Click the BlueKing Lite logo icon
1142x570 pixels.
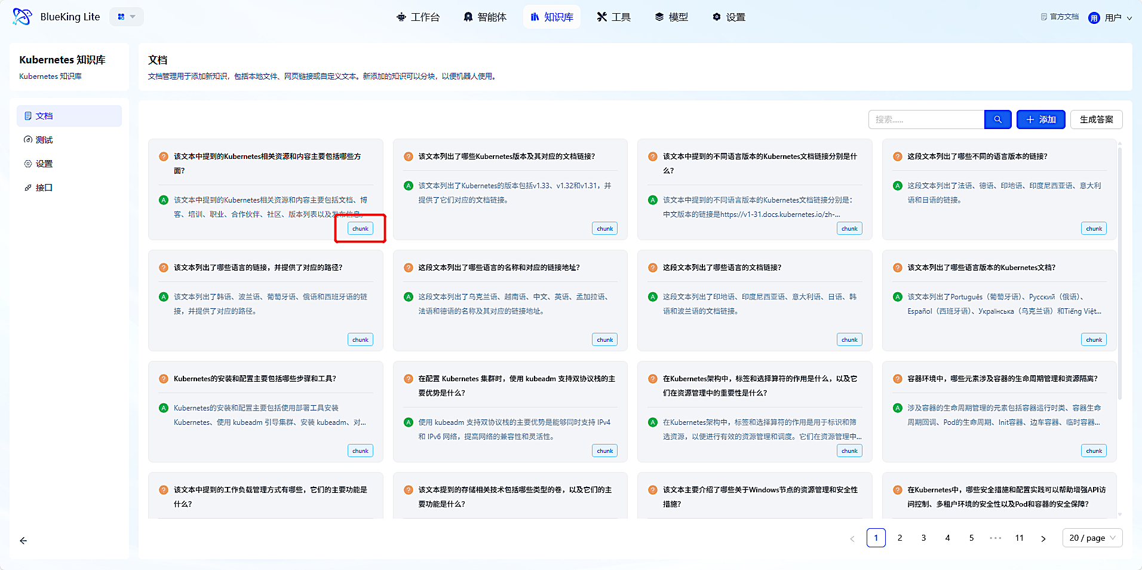tap(22, 17)
